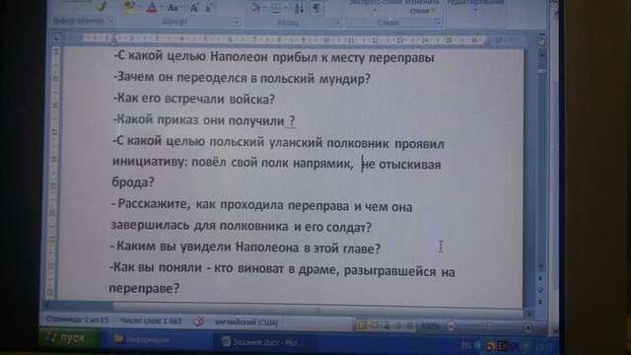Select the Print Layout view button
The height and width of the screenshot is (355, 631).
pyautogui.click(x=361, y=326)
